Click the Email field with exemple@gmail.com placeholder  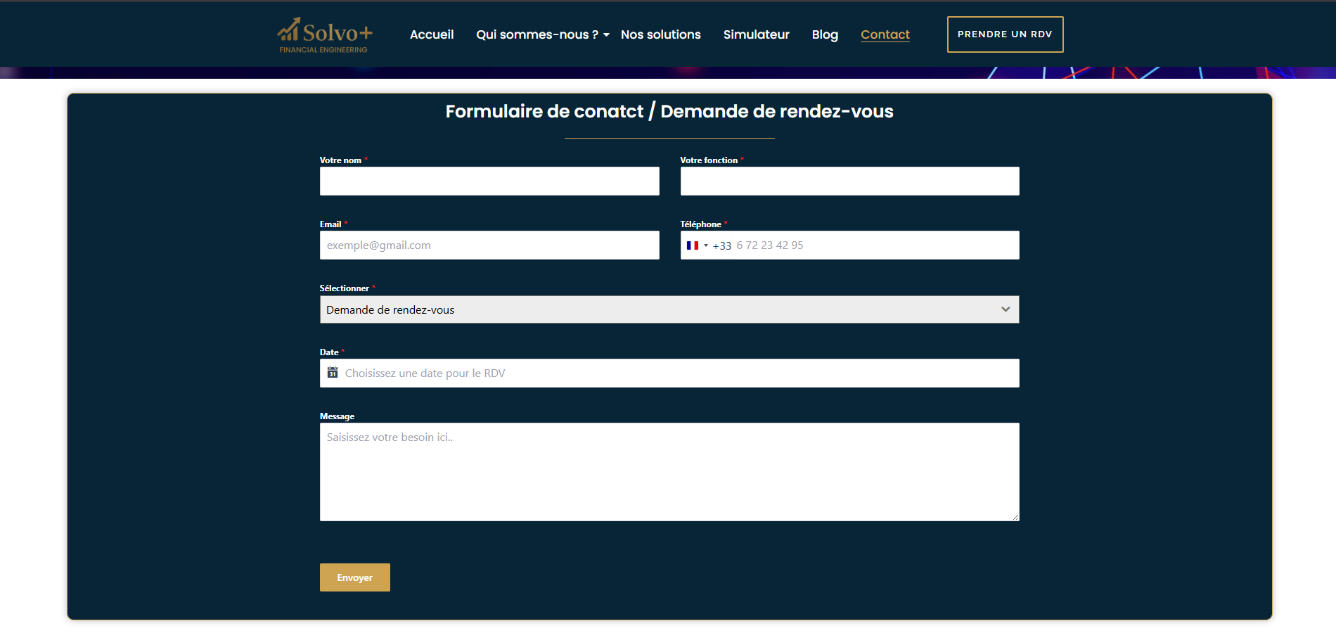coord(489,245)
